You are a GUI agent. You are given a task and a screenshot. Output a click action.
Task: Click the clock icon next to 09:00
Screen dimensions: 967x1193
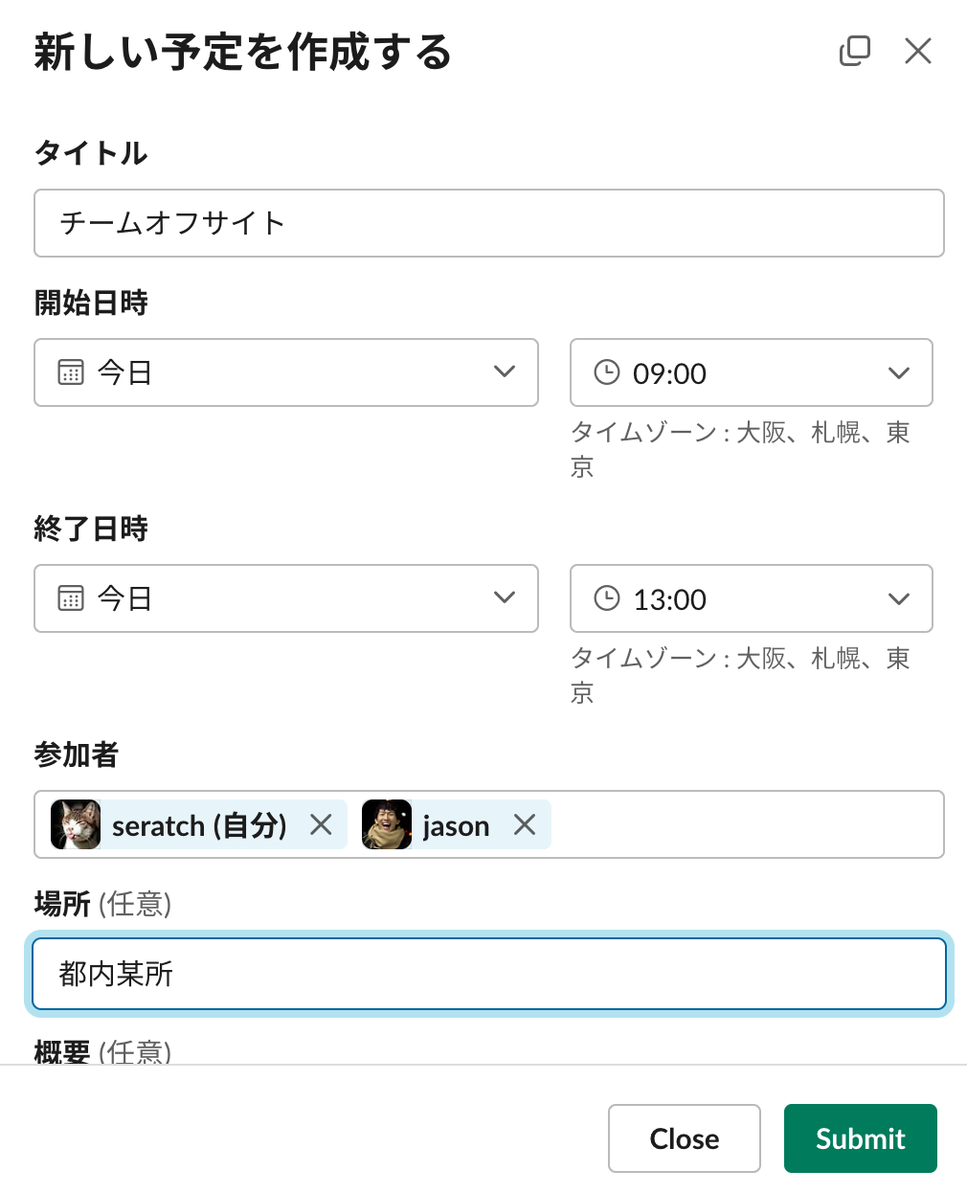point(607,371)
